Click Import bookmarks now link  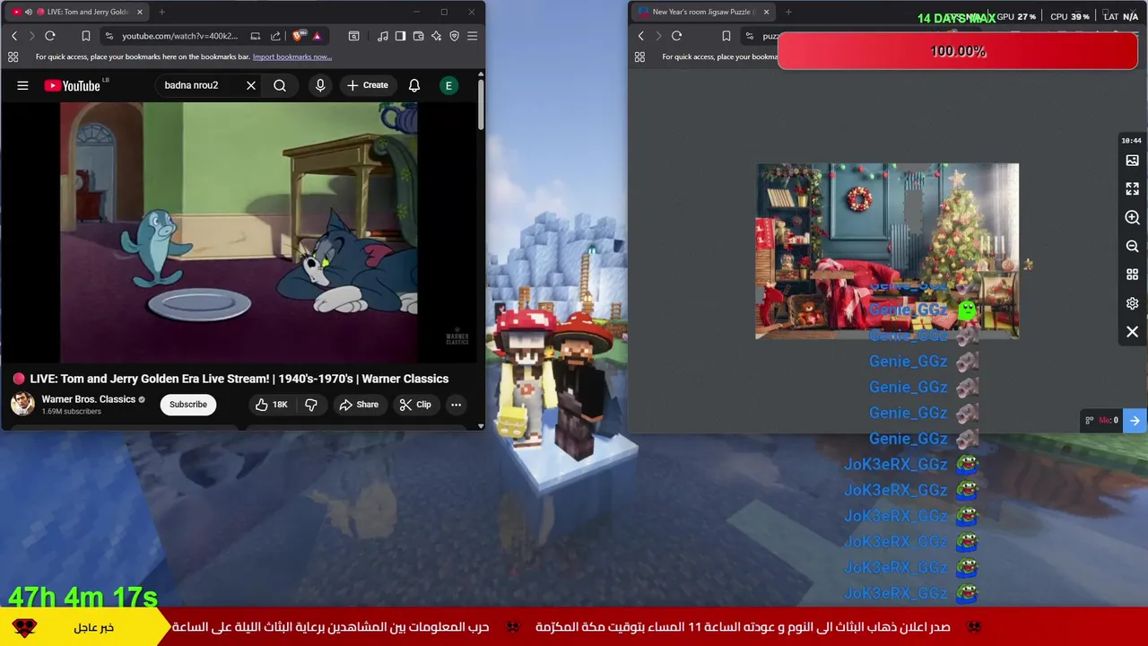(x=292, y=57)
